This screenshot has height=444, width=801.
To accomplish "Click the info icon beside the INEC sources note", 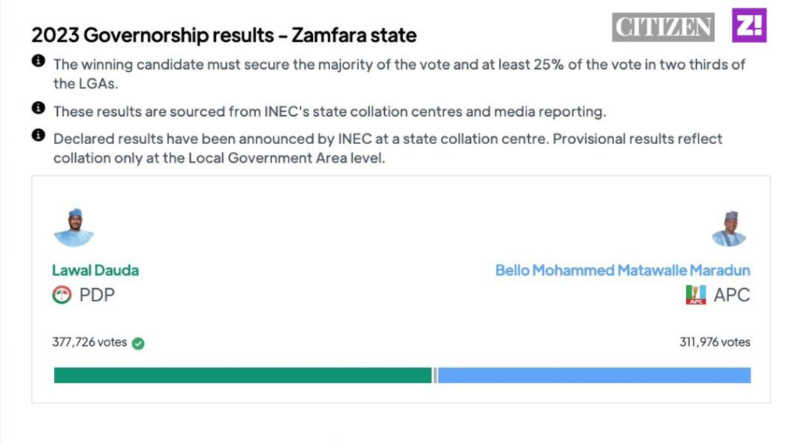I will tap(38, 108).
